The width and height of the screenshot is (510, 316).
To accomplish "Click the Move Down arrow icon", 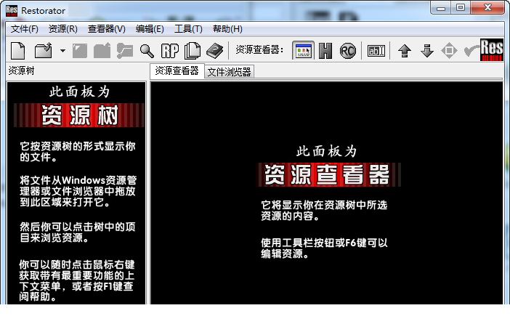I will tap(427, 51).
